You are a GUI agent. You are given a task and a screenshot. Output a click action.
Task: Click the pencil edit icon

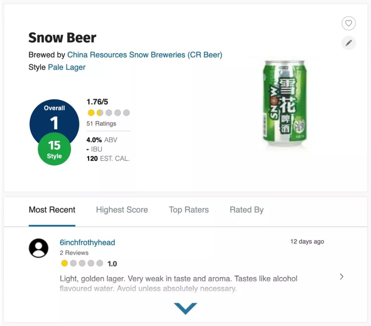[x=349, y=43]
